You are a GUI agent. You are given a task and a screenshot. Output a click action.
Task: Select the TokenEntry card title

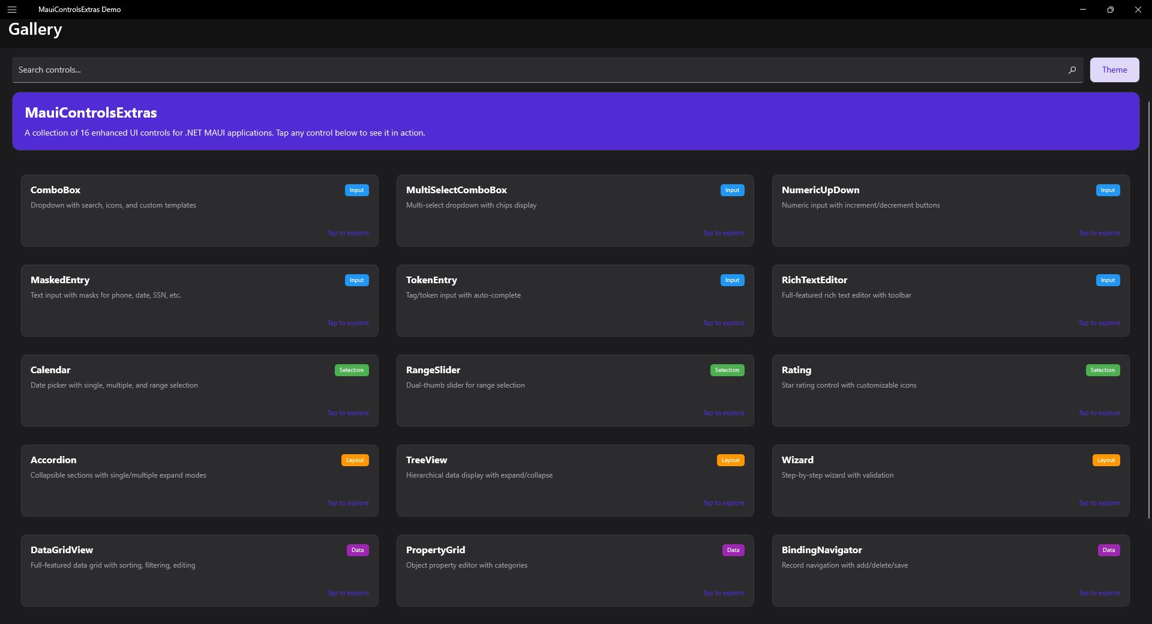click(x=431, y=280)
